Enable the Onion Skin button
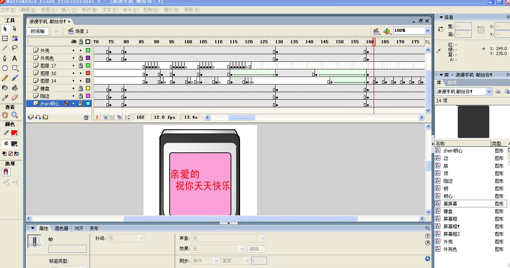This screenshot has width=510, height=268. (x=105, y=117)
